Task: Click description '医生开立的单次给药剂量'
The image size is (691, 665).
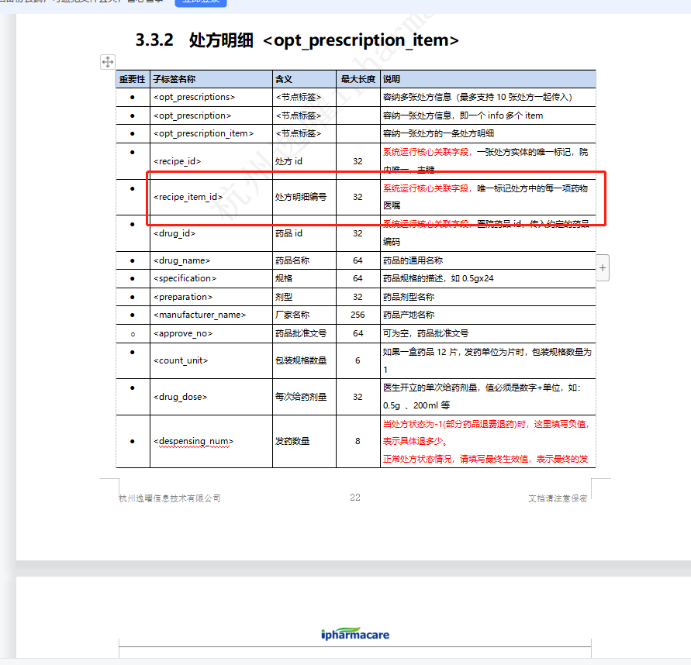Action: point(482,396)
